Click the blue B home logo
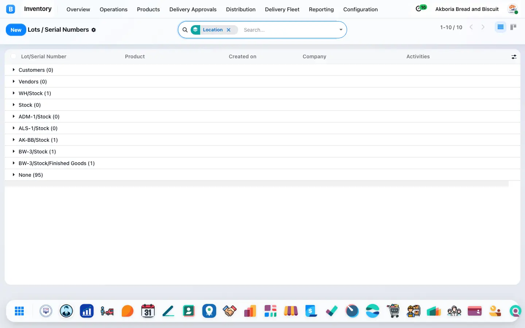The height and width of the screenshot is (328, 525). [x=11, y=9]
